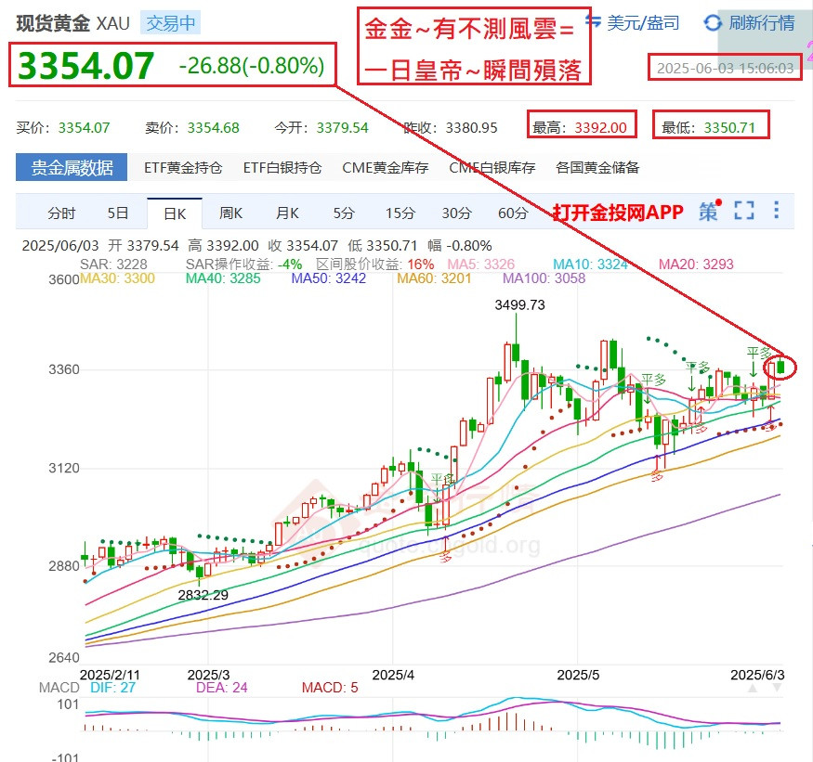The width and height of the screenshot is (813, 762).
Task: Click the MACD DIF: 27 label
Action: pyautogui.click(x=112, y=688)
